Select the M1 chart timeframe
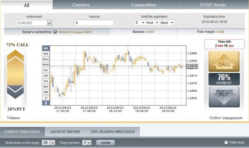 pos(46,48)
